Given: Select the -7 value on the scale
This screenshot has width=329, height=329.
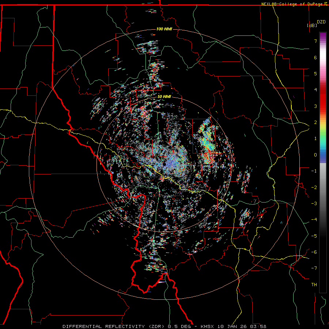Looking at the screenshot, I should point(314,268).
